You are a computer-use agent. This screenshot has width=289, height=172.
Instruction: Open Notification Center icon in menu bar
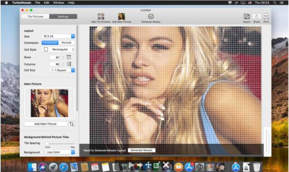(281, 2)
